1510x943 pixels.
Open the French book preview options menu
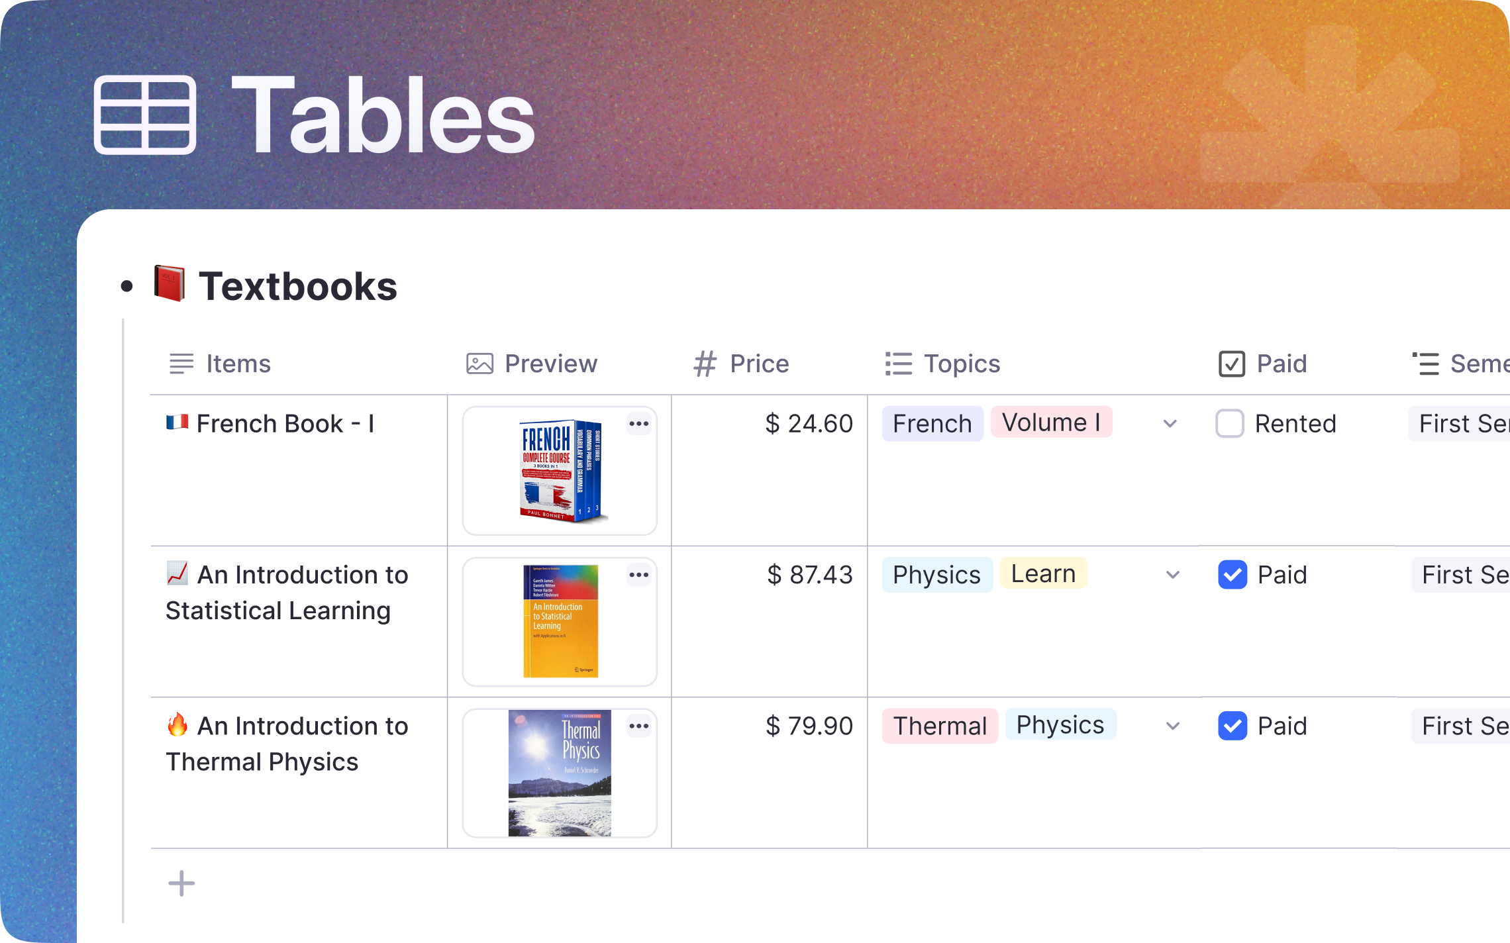tap(638, 424)
